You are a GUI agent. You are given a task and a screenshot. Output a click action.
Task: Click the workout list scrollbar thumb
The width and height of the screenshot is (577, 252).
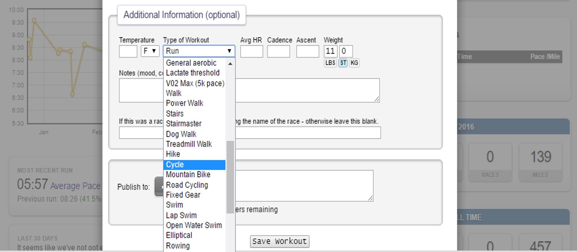(x=230, y=177)
